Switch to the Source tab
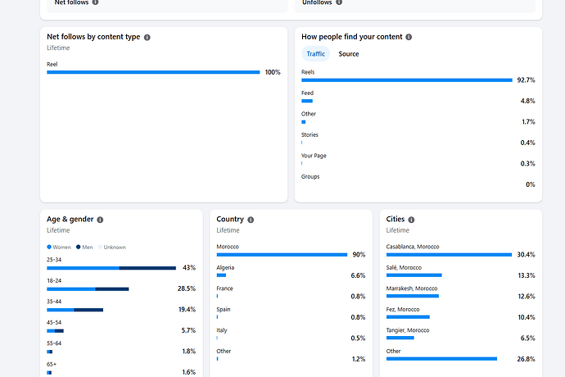The image size is (565, 377). click(349, 54)
